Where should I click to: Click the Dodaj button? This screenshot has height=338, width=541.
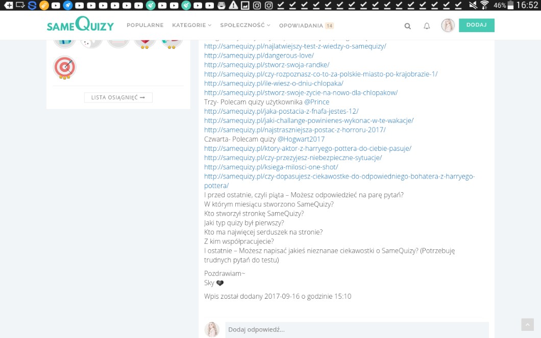[476, 25]
